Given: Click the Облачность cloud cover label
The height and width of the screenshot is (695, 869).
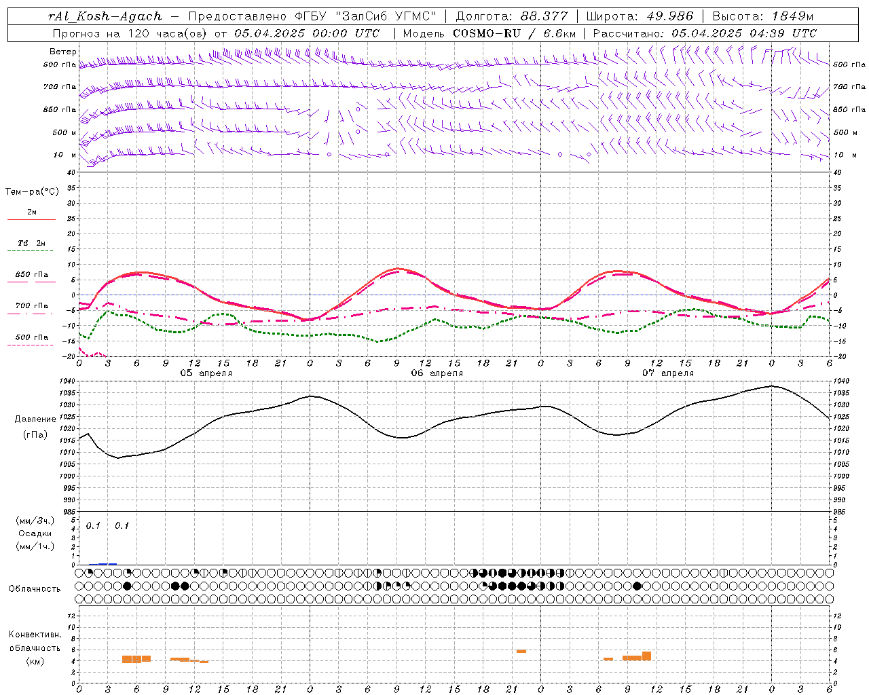Looking at the screenshot, I should [35, 589].
